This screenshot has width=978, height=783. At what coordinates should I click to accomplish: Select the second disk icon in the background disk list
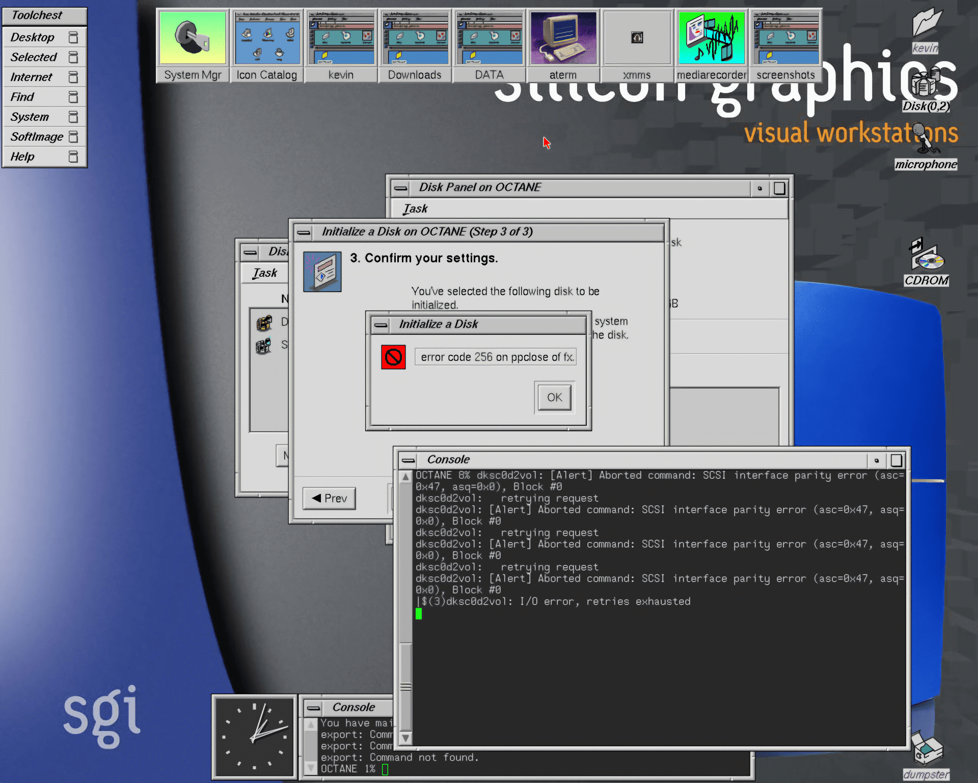coord(263,346)
